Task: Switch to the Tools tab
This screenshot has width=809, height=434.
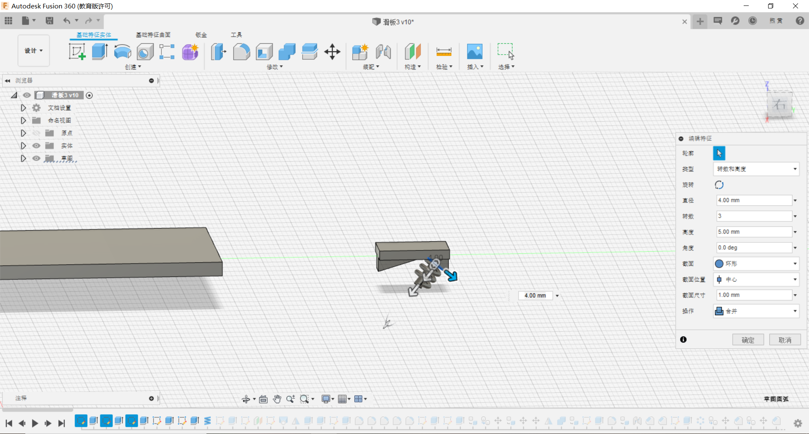Action: pos(236,35)
